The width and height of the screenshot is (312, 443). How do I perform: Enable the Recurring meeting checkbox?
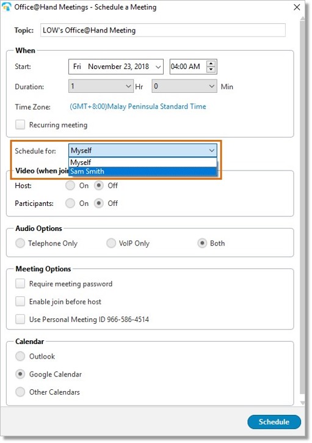click(20, 125)
